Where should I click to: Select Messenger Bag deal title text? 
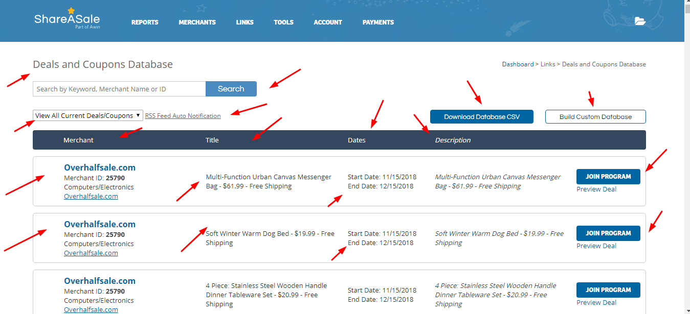(269, 182)
